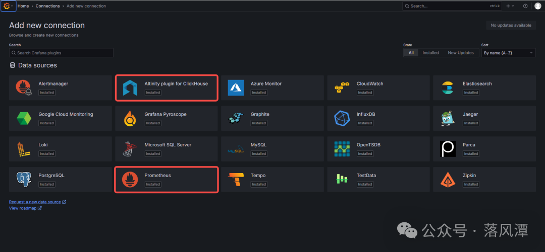Click the MySQL logo icon
The width and height of the screenshot is (545, 252).
coord(236,150)
